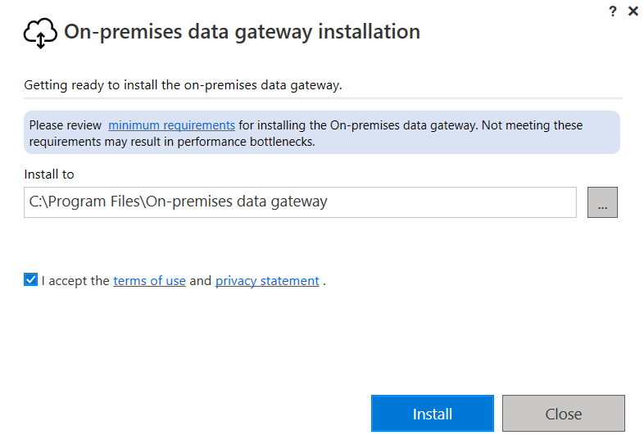
Task: Click the word 'and' between the links
Action: pyautogui.click(x=200, y=281)
